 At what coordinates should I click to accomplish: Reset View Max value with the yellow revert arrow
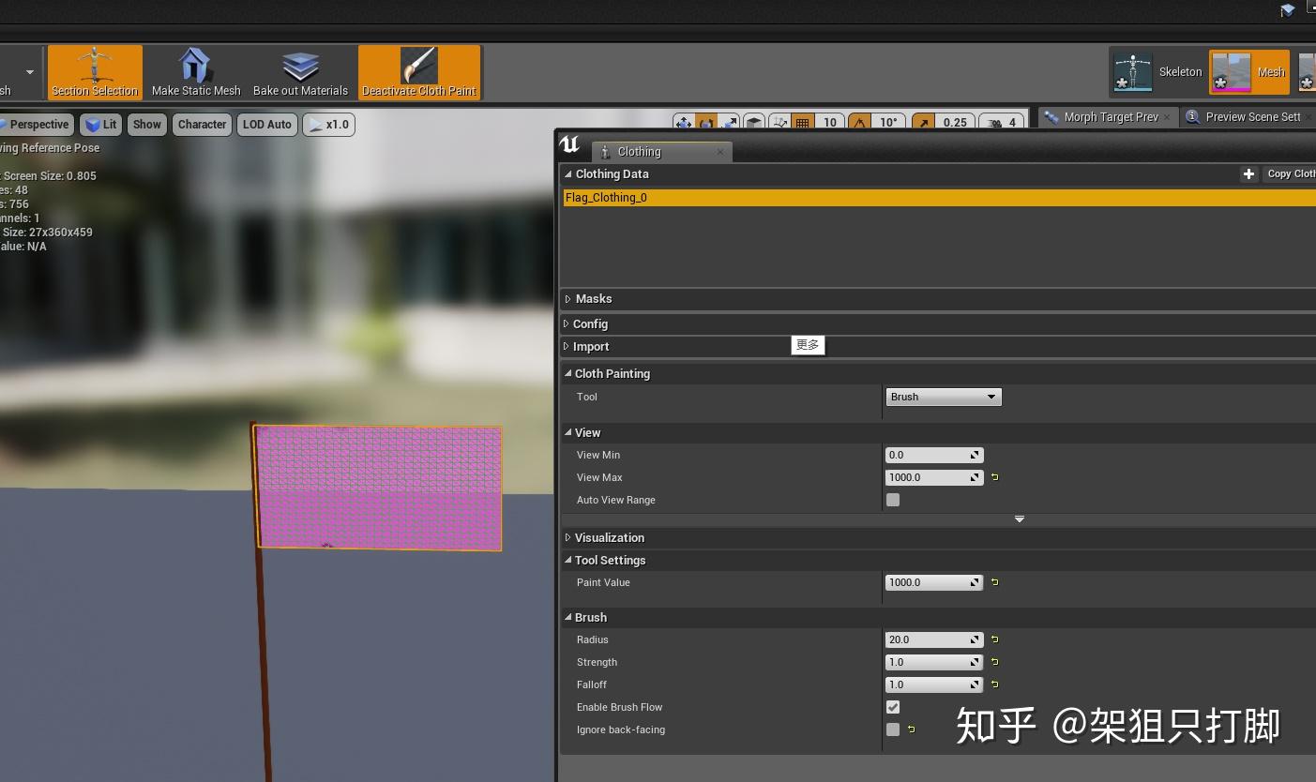click(994, 477)
